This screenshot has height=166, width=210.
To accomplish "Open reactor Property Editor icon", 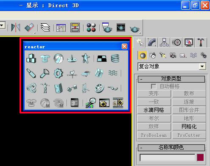I will click(x=75, y=102).
